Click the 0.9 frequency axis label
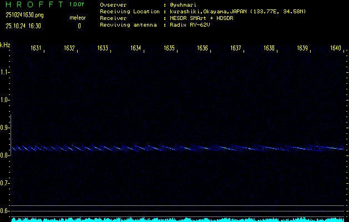The image size is (349, 222). (5, 128)
